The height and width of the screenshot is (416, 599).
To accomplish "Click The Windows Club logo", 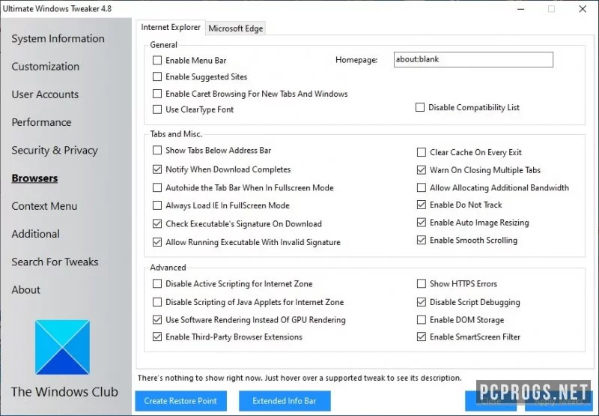I will 63,347.
